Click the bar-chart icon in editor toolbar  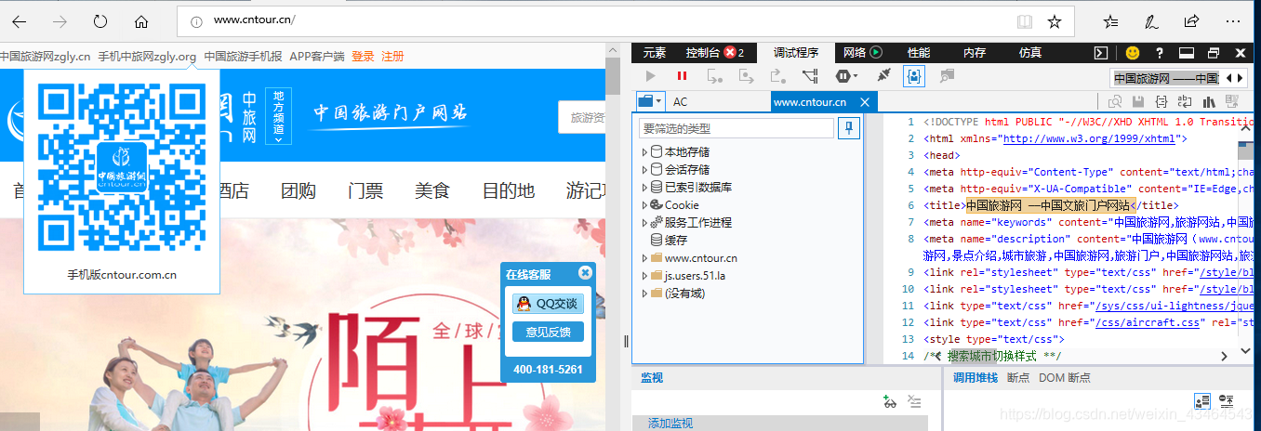(x=1210, y=102)
